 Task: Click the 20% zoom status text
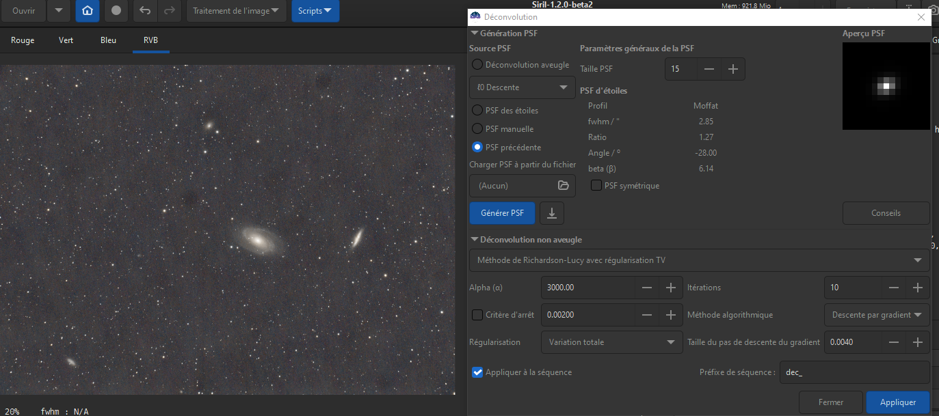[12, 411]
